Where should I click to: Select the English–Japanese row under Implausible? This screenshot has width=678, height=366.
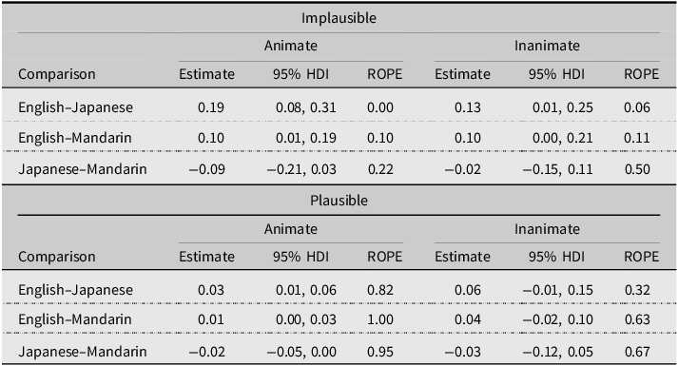click(x=339, y=106)
